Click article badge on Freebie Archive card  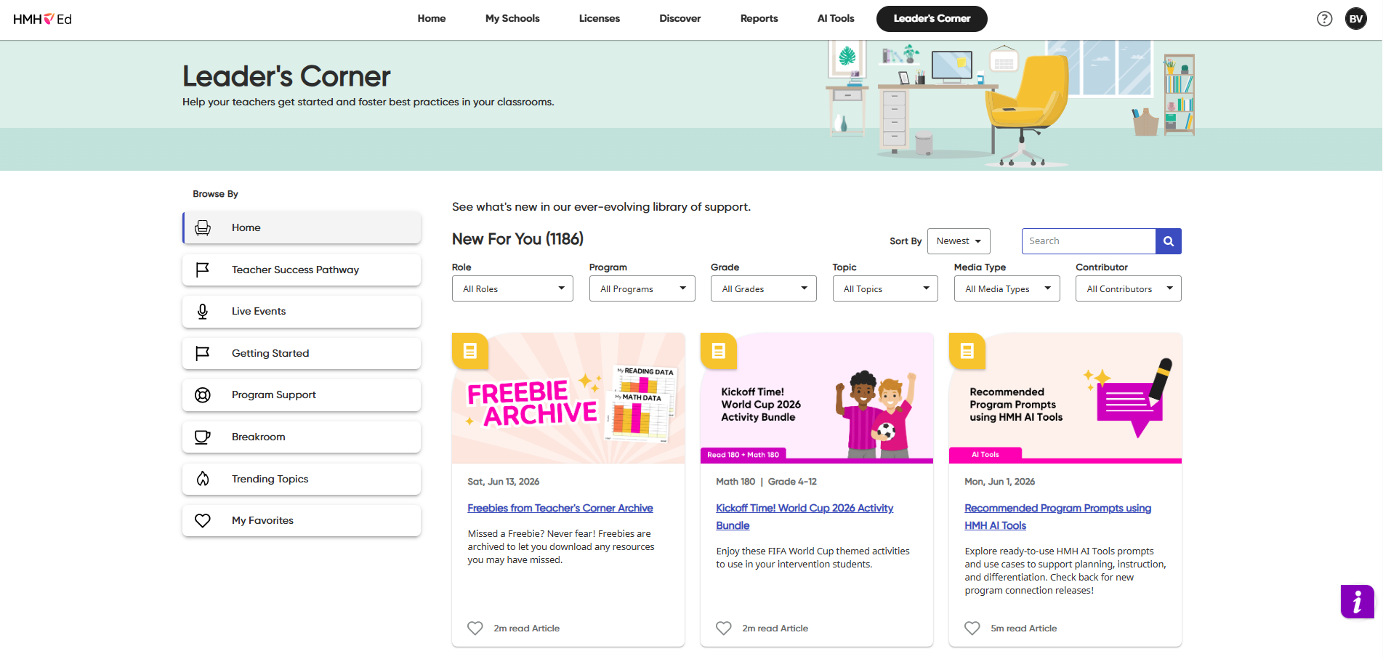[470, 351]
